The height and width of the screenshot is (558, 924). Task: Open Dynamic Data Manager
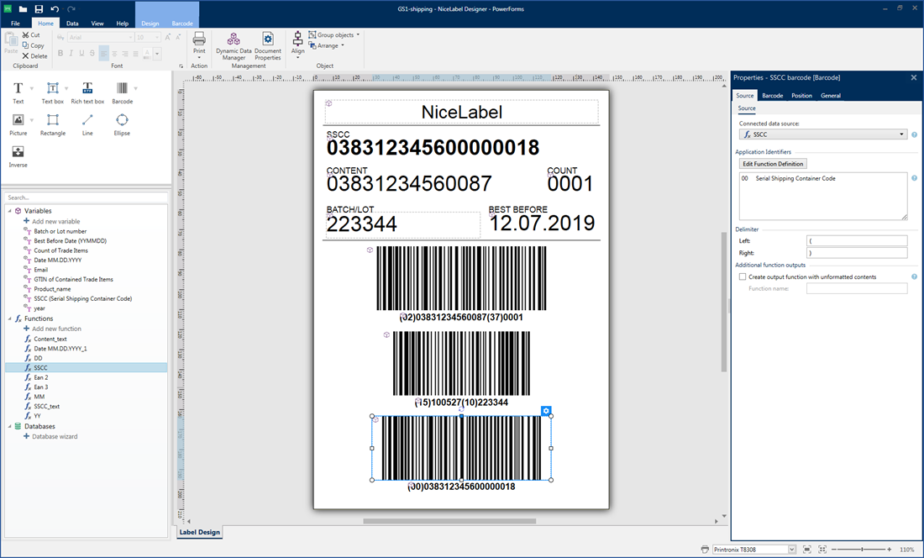234,45
